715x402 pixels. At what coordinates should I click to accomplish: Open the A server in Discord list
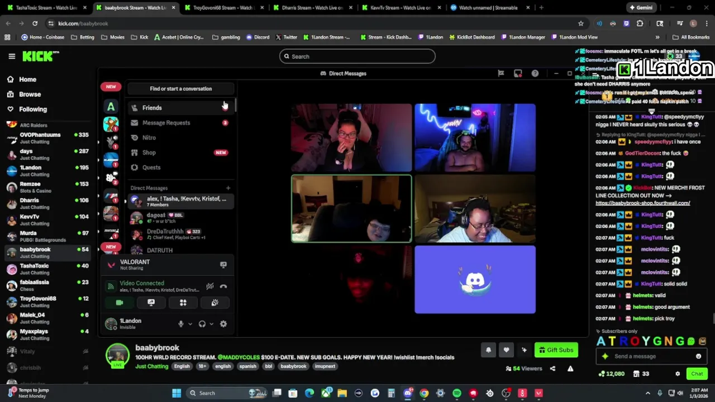click(x=111, y=107)
